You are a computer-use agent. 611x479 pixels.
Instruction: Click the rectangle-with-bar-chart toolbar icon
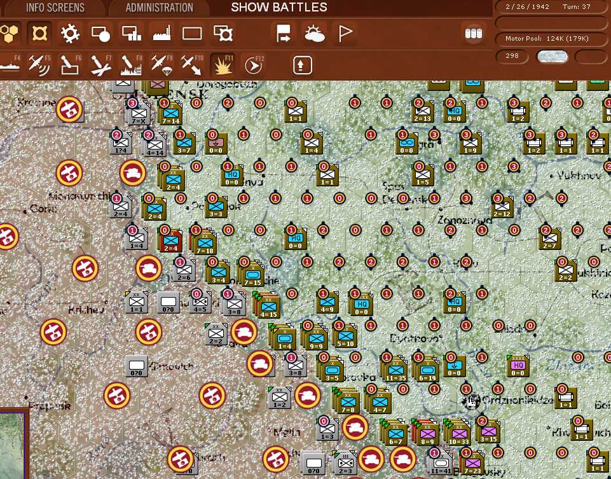tap(132, 34)
